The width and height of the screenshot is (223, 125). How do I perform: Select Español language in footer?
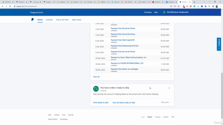click(x=166, y=117)
